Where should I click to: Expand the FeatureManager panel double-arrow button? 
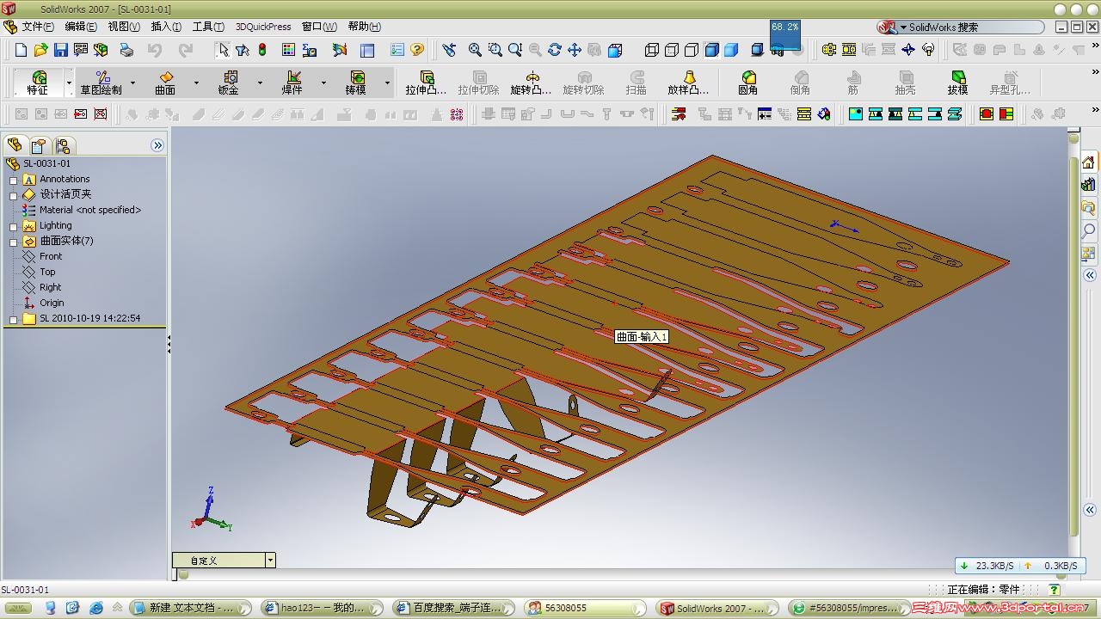pos(157,145)
